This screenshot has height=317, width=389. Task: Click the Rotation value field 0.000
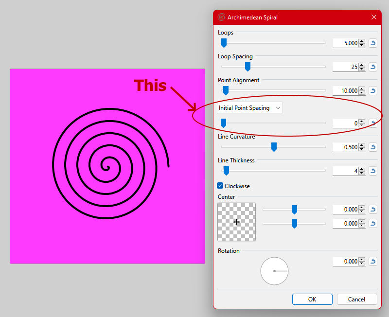(x=346, y=262)
